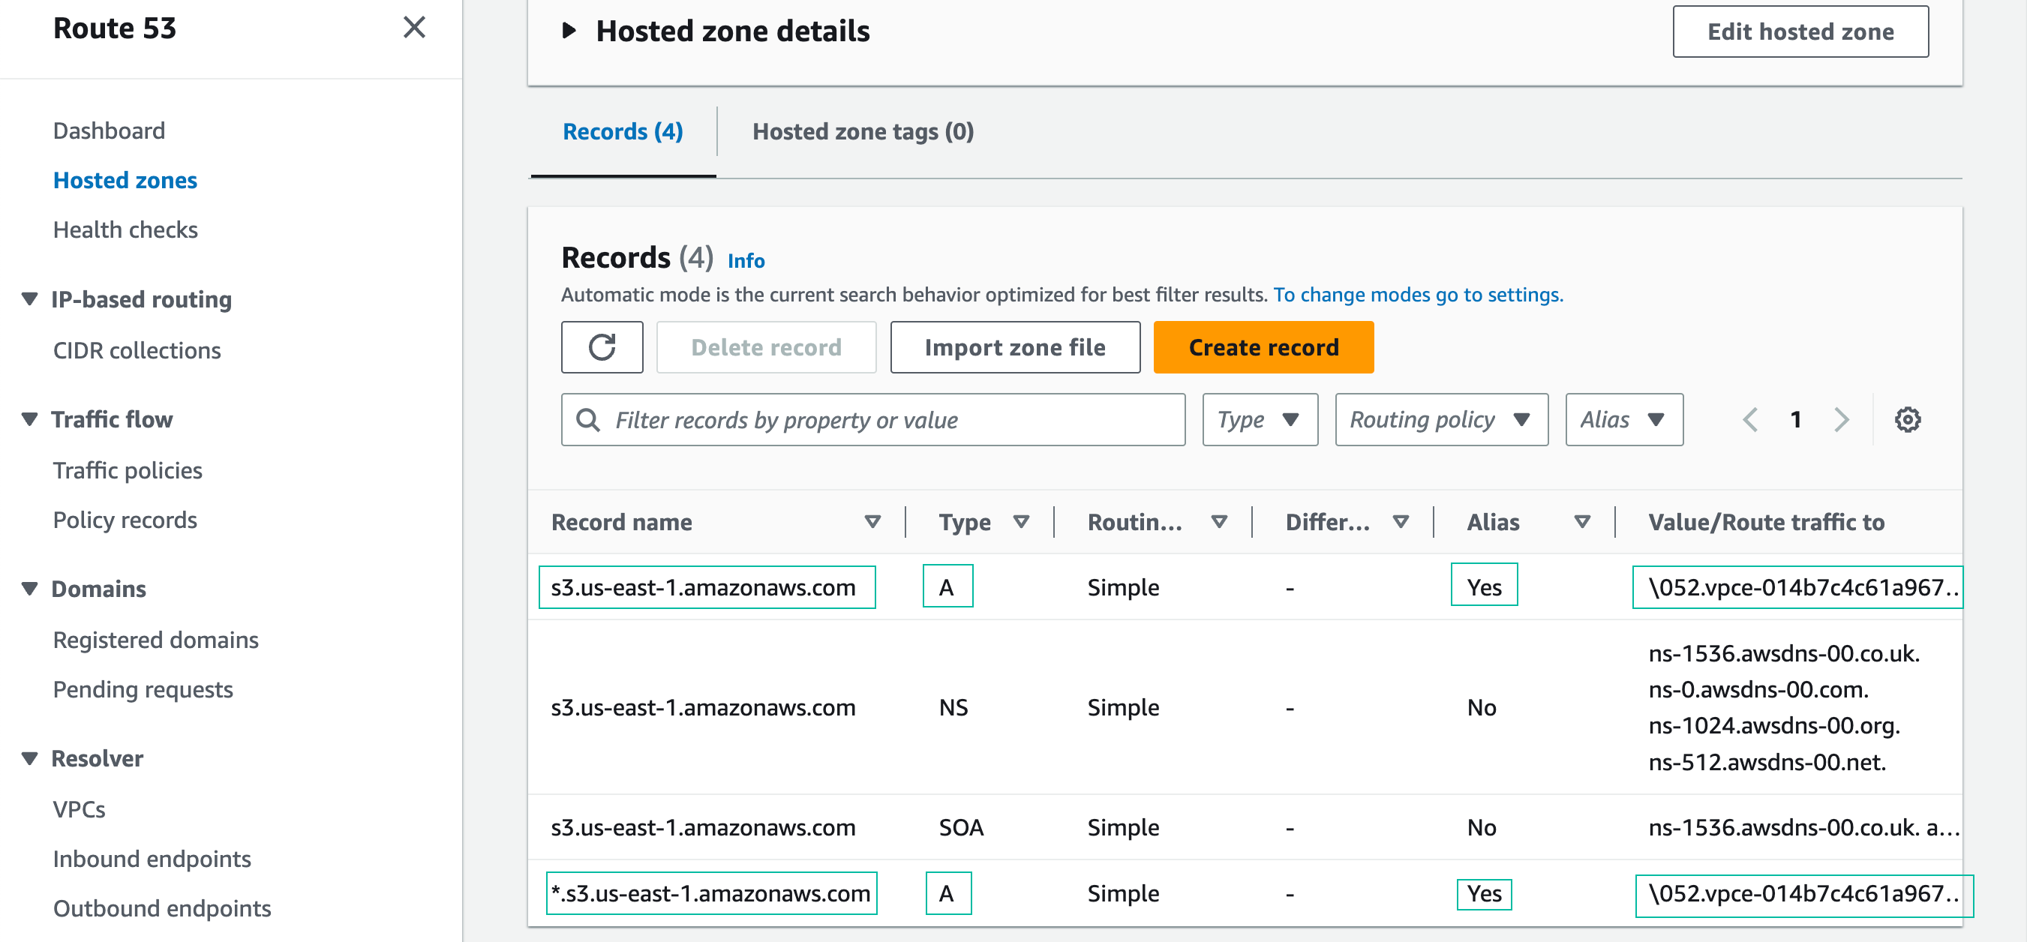Collapse the Traffic flow sidebar section
This screenshot has height=942, width=2027.
tap(30, 419)
